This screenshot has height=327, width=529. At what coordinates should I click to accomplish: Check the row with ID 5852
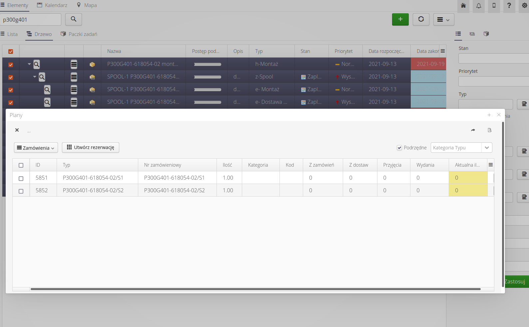(x=21, y=191)
